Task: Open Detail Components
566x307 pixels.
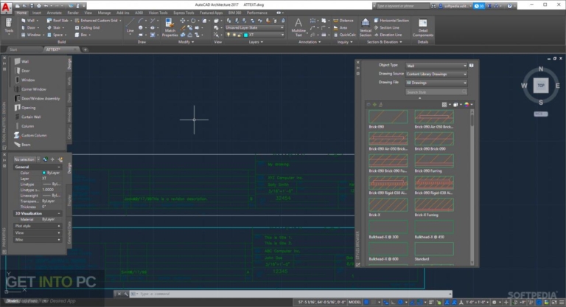Action: pyautogui.click(x=423, y=27)
